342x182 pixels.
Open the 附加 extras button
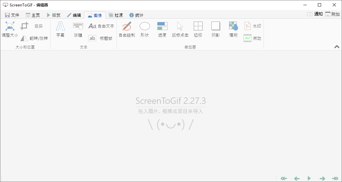coord(332,14)
